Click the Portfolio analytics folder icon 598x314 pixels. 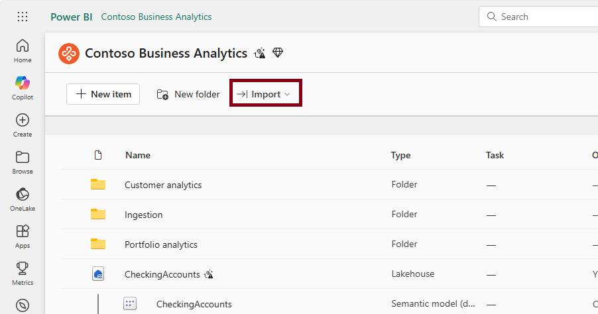point(98,244)
